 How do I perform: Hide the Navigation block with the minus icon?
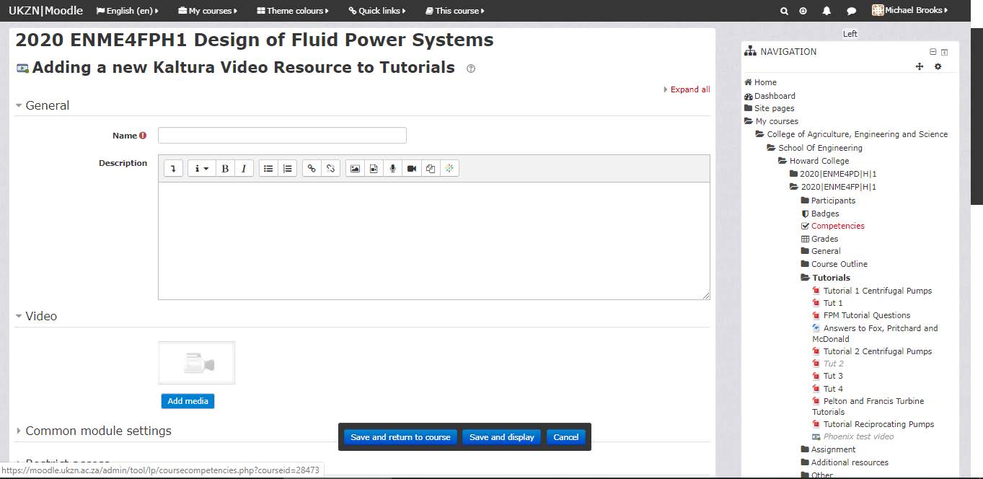[x=933, y=52]
